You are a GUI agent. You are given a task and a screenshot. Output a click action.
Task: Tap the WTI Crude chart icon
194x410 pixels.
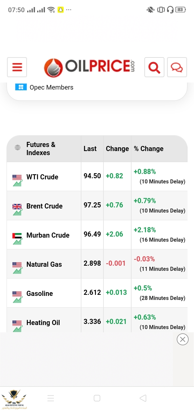(x=17, y=183)
